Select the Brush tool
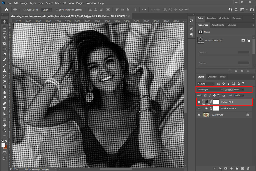The height and width of the screenshot is (171, 256). coord(4,65)
